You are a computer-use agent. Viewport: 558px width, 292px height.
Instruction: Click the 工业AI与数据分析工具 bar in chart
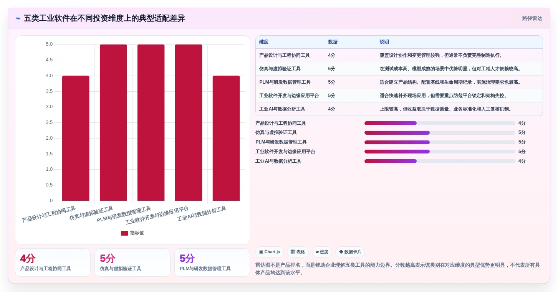[226, 138]
